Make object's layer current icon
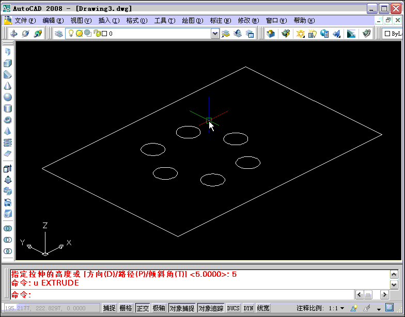 (225, 34)
